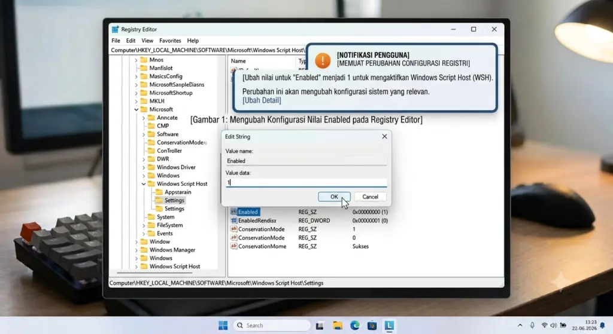The height and width of the screenshot is (334, 613).
Task: Expand the DWR subkey
Action: [x=144, y=159]
